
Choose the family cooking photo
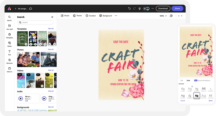point(29,59)
